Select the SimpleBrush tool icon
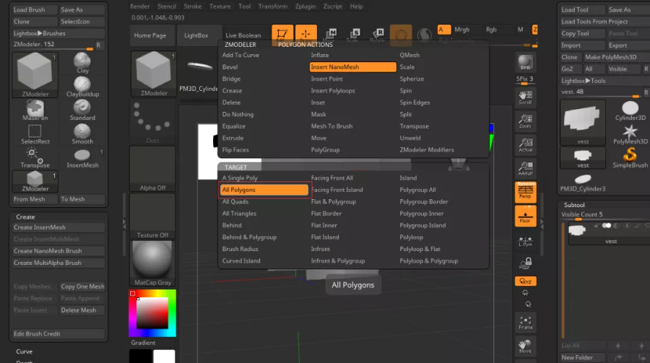The height and width of the screenshot is (363, 650). coord(630,158)
